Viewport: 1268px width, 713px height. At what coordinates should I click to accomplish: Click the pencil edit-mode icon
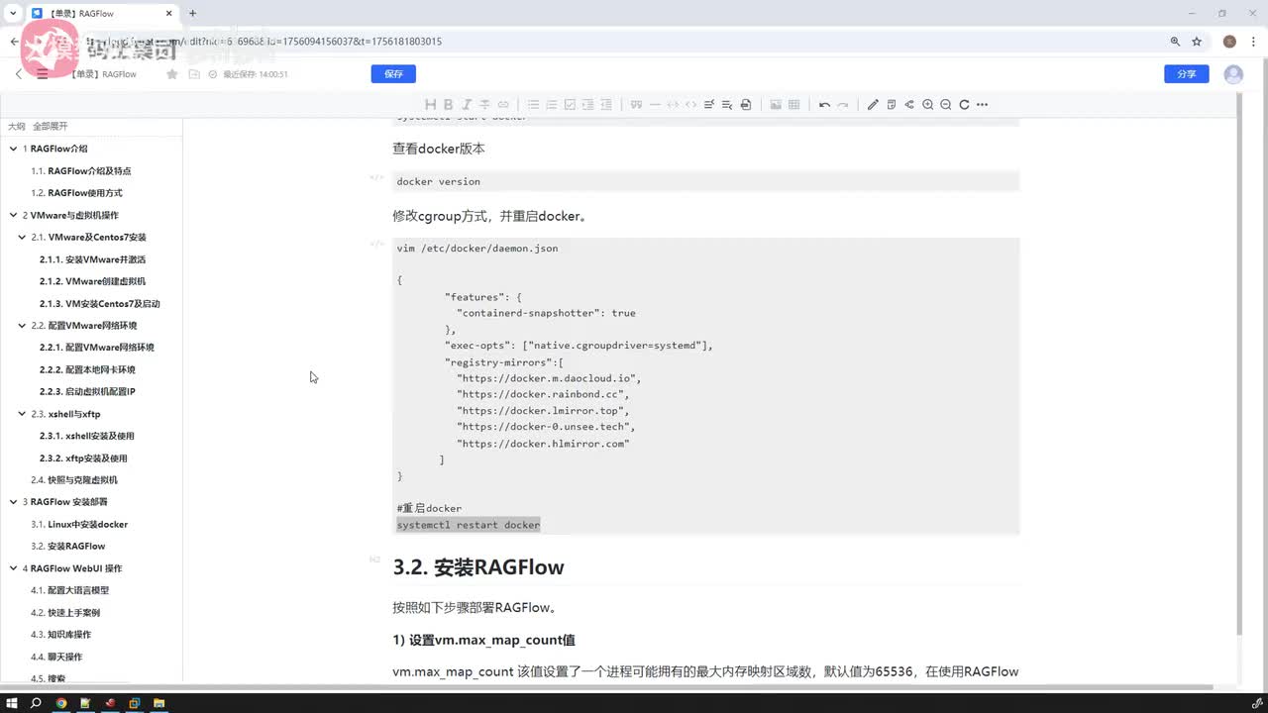[x=873, y=105]
